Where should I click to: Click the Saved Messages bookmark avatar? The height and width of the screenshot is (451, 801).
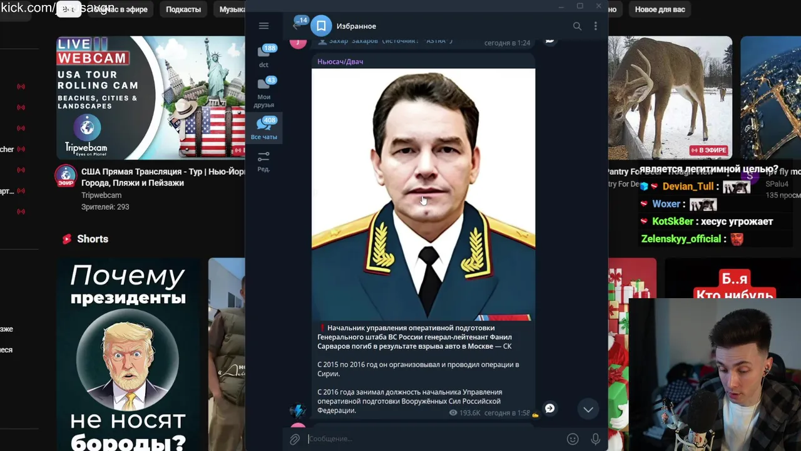(321, 26)
